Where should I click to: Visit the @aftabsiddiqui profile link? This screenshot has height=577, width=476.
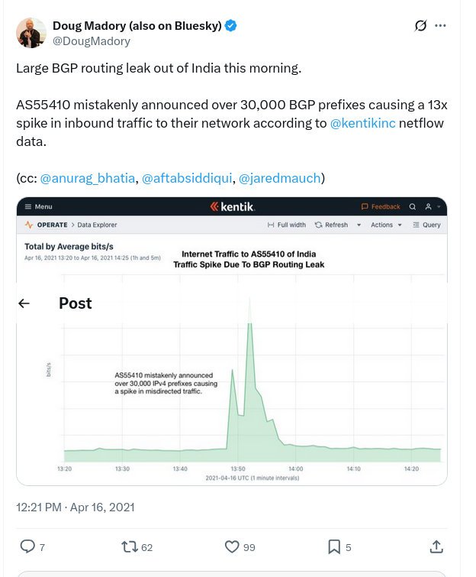(187, 178)
